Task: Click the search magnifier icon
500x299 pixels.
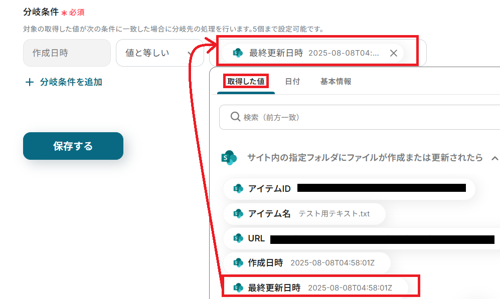Action: click(235, 117)
